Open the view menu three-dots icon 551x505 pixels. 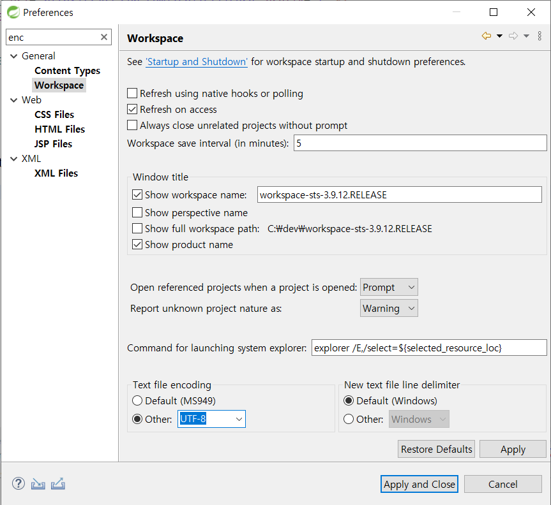pyautogui.click(x=540, y=36)
